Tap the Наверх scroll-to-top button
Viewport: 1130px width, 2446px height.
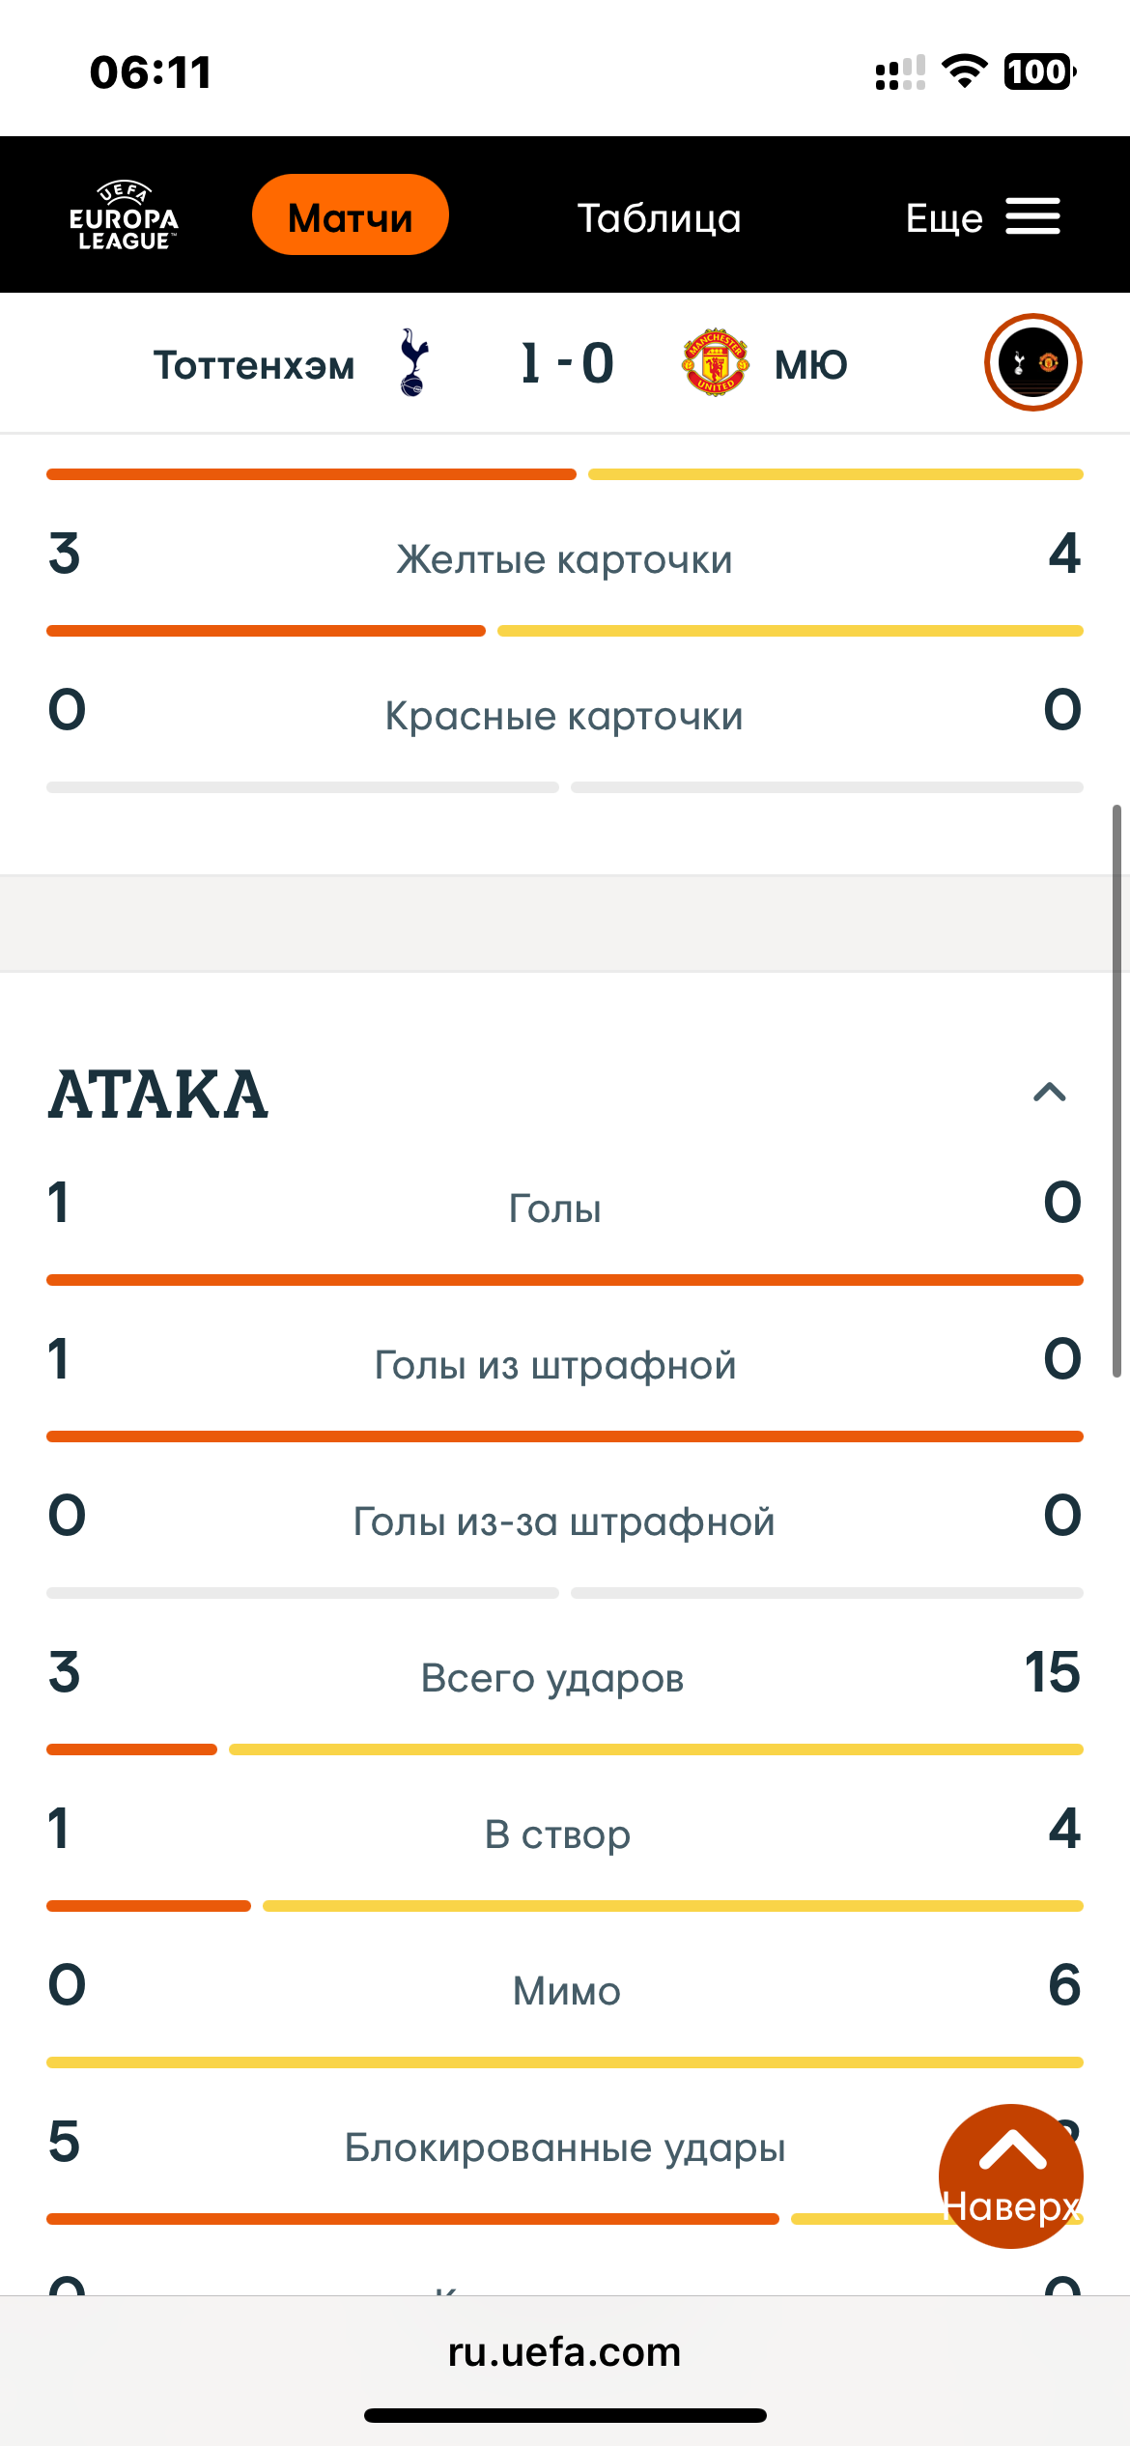[x=1010, y=2176]
